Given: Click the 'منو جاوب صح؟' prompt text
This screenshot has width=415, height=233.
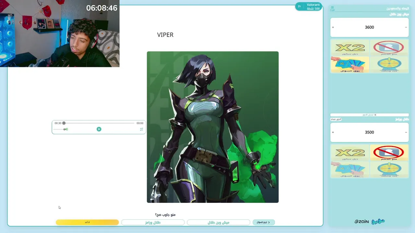Looking at the screenshot, I should click(165, 215).
